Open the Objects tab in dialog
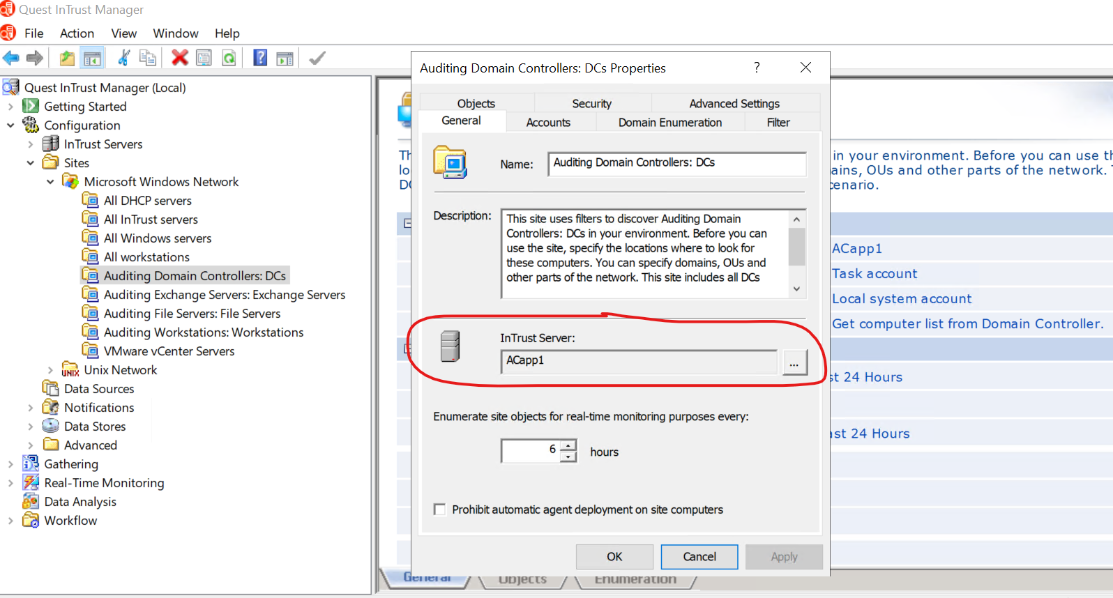Screen dimensions: 1113x598 (x=476, y=103)
